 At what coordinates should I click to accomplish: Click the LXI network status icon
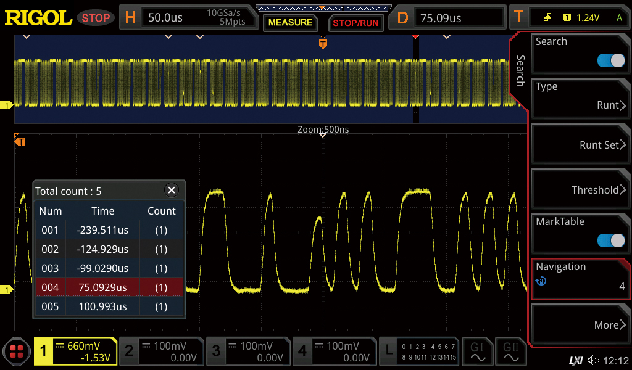pos(575,360)
